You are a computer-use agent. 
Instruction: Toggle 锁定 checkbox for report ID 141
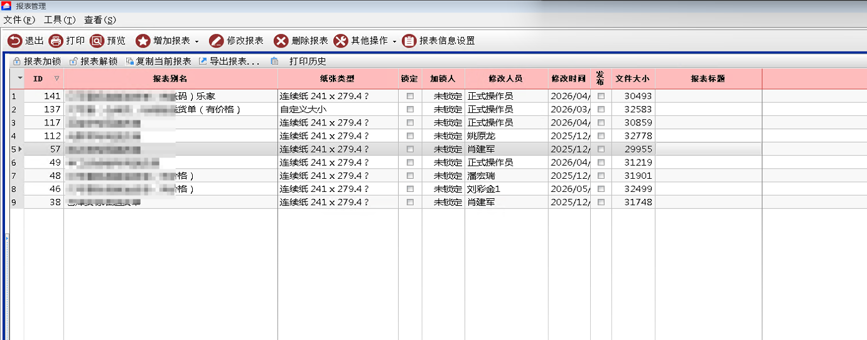(x=410, y=96)
